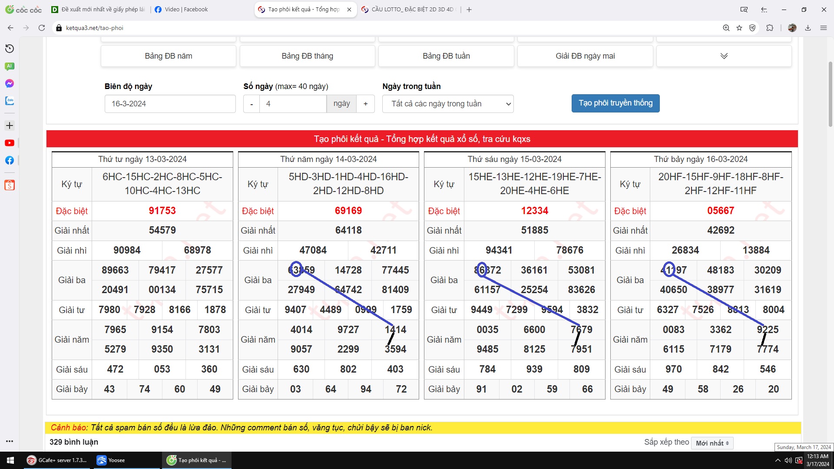Open 'Tất cả các ngày trong tuần' dropdown
This screenshot has width=834, height=469.
[448, 104]
